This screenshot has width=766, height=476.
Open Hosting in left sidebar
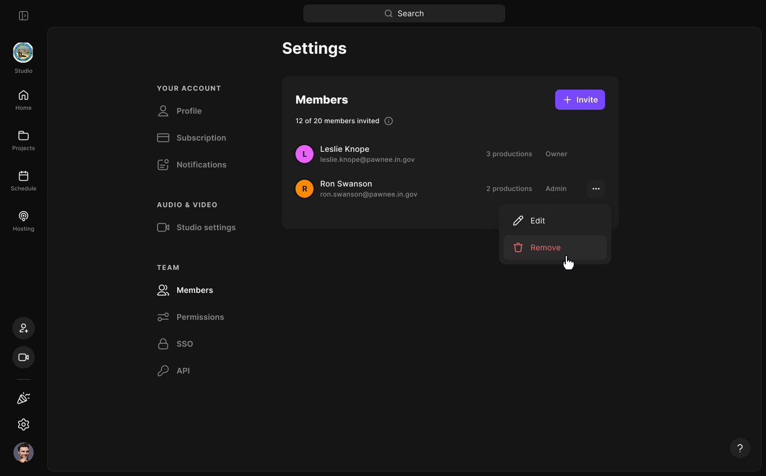[x=24, y=221]
